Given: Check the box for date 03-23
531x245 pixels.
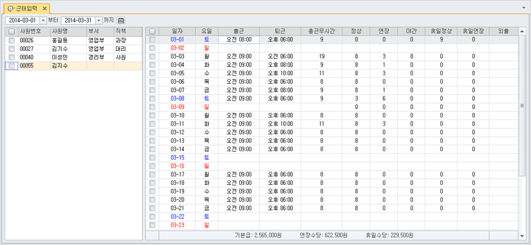Looking at the screenshot, I should pos(152,225).
